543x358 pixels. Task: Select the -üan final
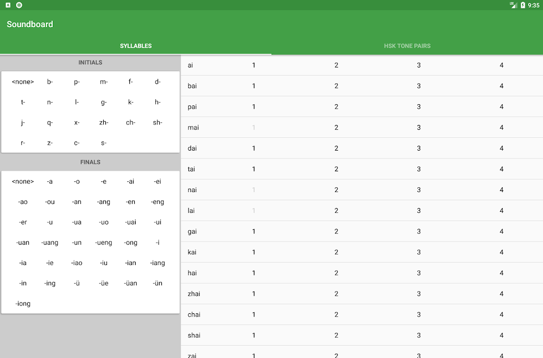pyautogui.click(x=130, y=283)
